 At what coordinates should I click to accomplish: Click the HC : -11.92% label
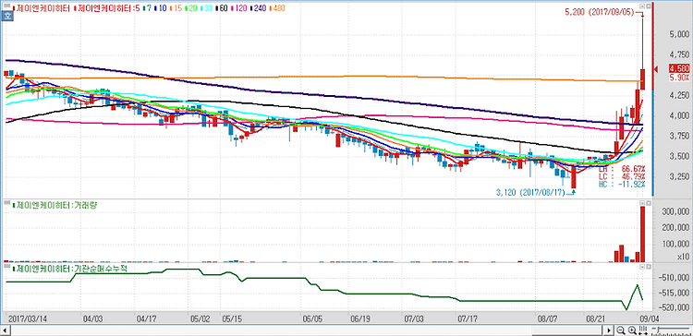click(622, 184)
